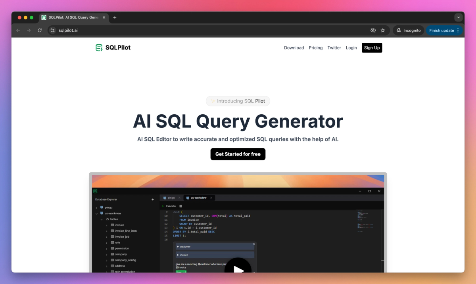The width and height of the screenshot is (476, 284).
Task: Click the Database Explorer heading
Action: click(106, 199)
